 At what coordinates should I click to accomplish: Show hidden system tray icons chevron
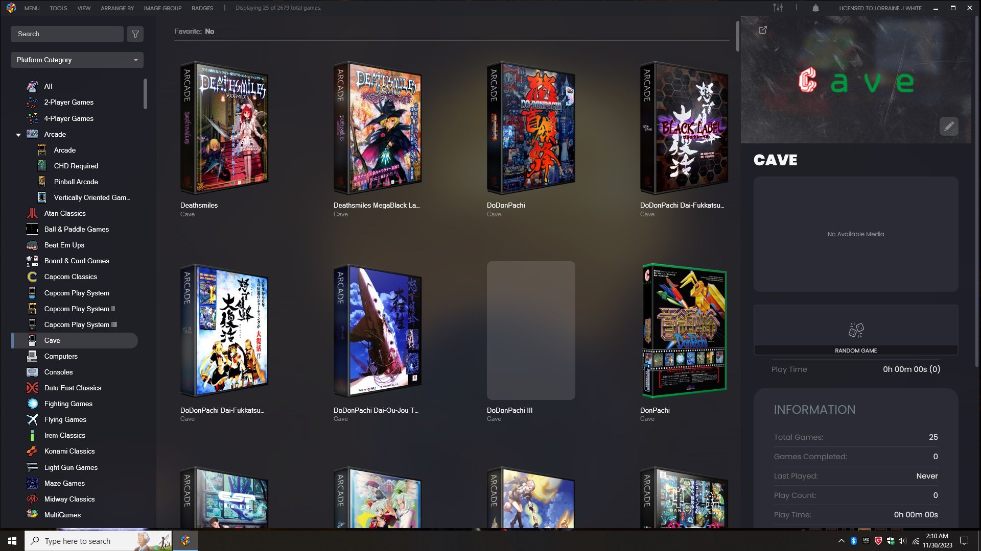(842, 541)
